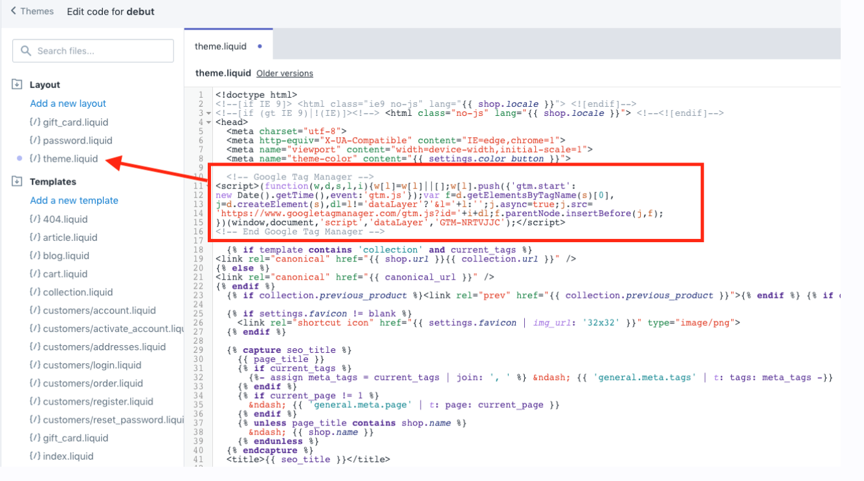Click the title seo_title line
The height and width of the screenshot is (481, 864).
(308, 460)
